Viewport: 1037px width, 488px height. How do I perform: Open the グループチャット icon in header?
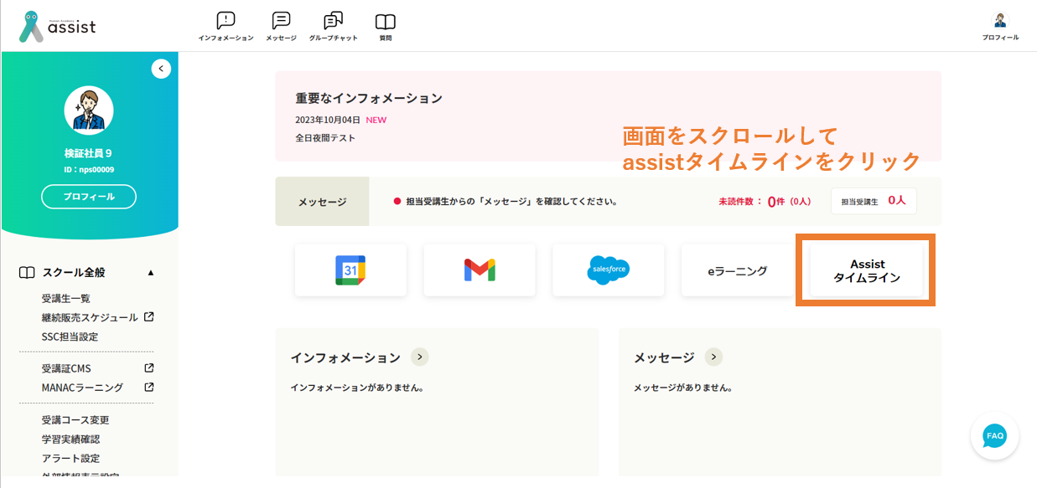(333, 23)
